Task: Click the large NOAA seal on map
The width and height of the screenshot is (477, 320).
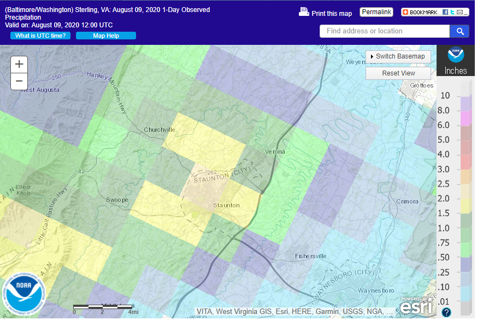Action: tap(23, 295)
